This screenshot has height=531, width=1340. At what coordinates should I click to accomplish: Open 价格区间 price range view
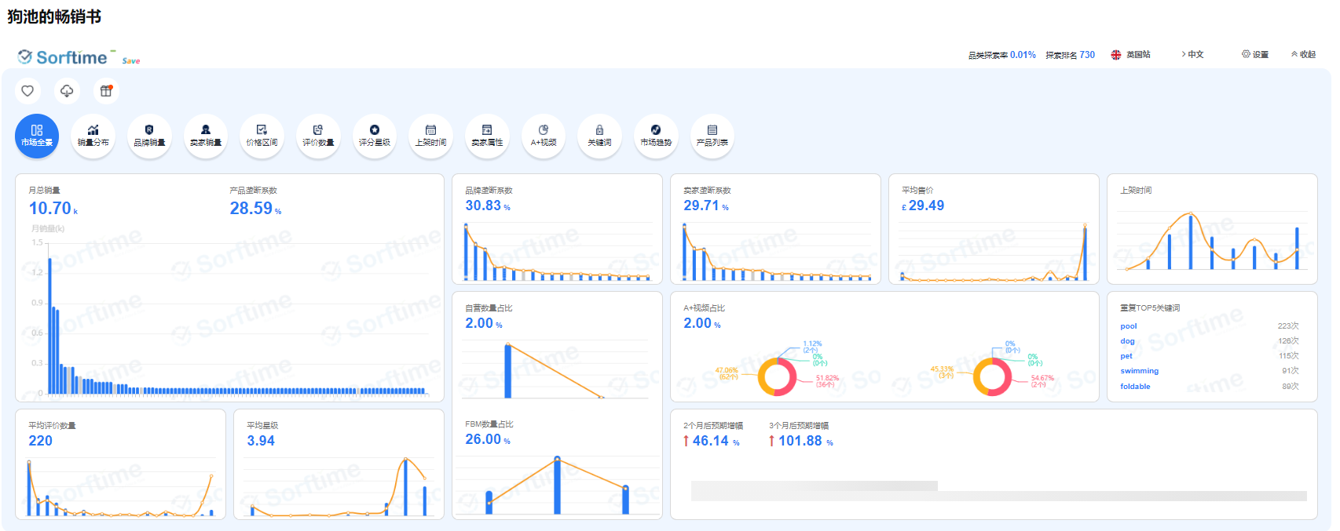262,136
